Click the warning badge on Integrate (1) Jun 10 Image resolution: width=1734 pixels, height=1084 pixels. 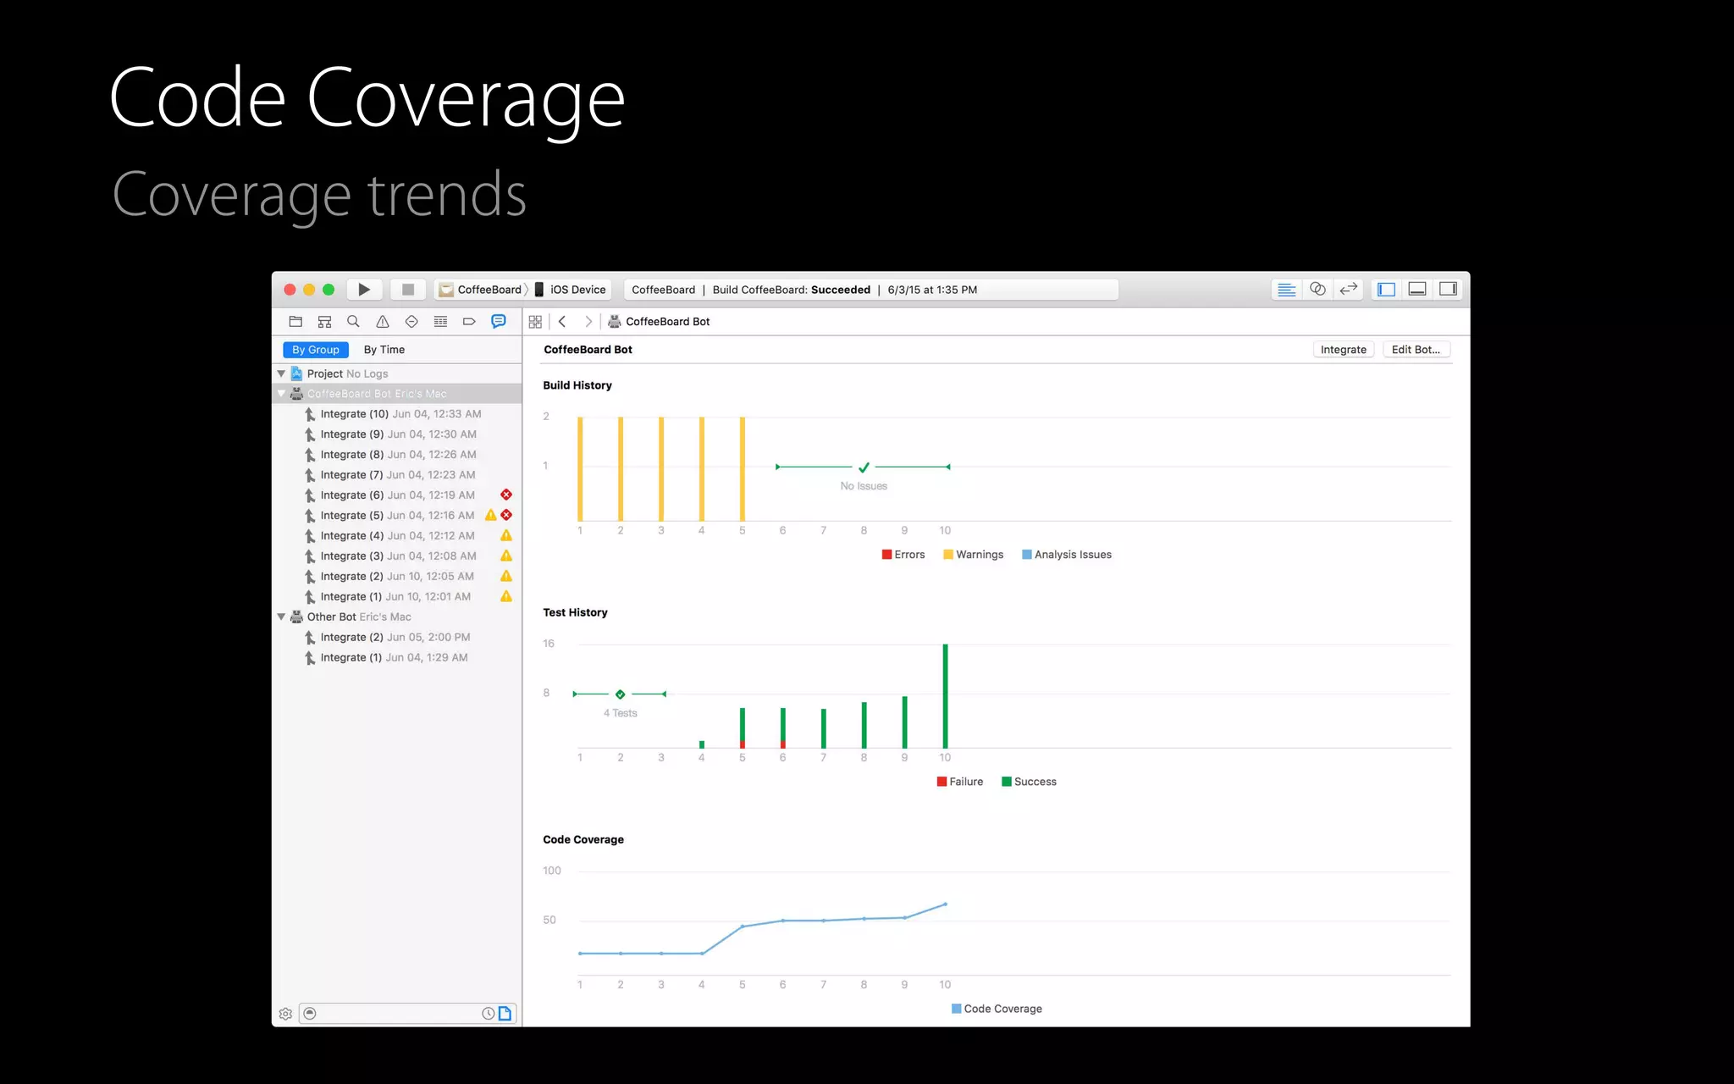point(506,596)
